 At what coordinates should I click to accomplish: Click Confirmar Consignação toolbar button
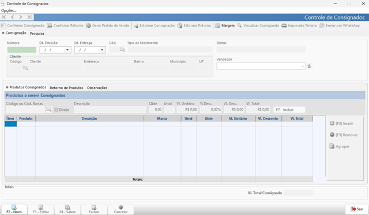[x=22, y=25]
